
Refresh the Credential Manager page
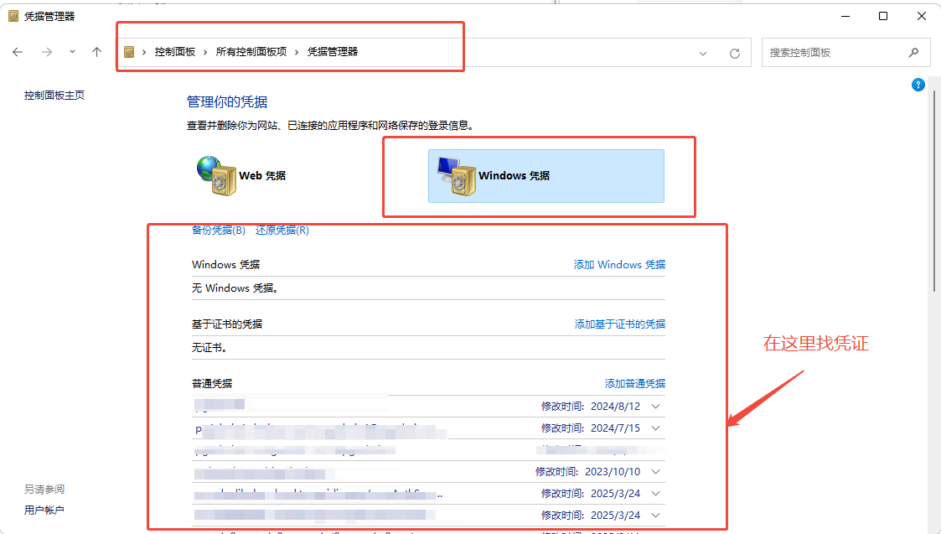(x=735, y=54)
